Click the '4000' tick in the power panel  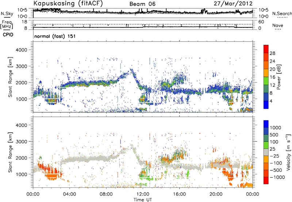click(21, 50)
